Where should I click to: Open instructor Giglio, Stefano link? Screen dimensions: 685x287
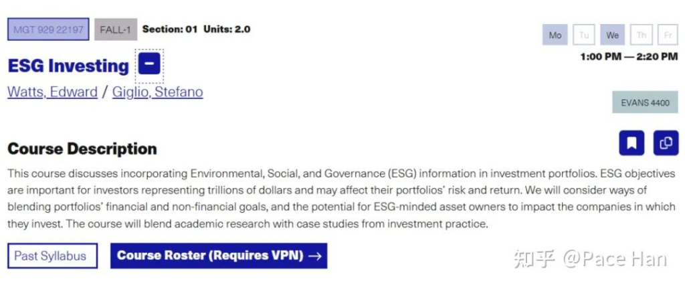point(158,92)
